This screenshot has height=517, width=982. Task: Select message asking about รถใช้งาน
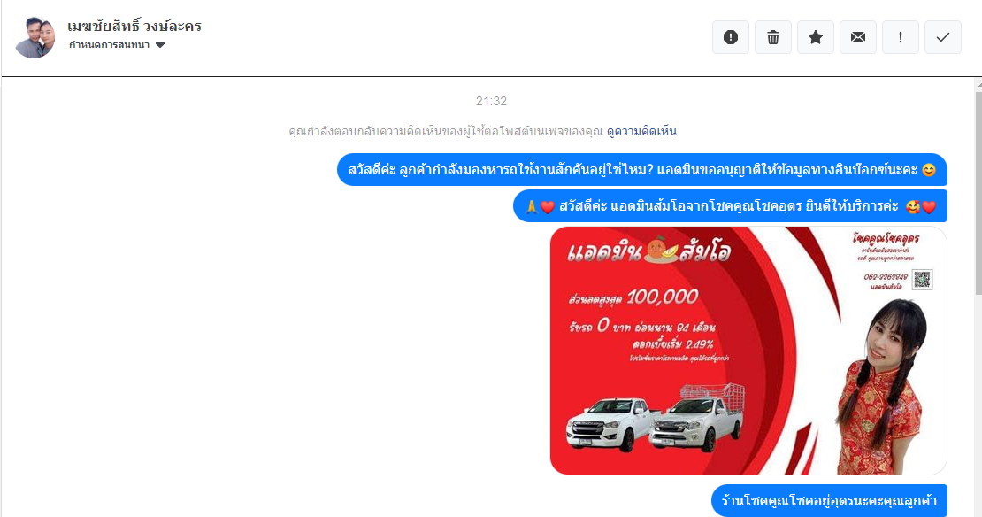click(642, 170)
